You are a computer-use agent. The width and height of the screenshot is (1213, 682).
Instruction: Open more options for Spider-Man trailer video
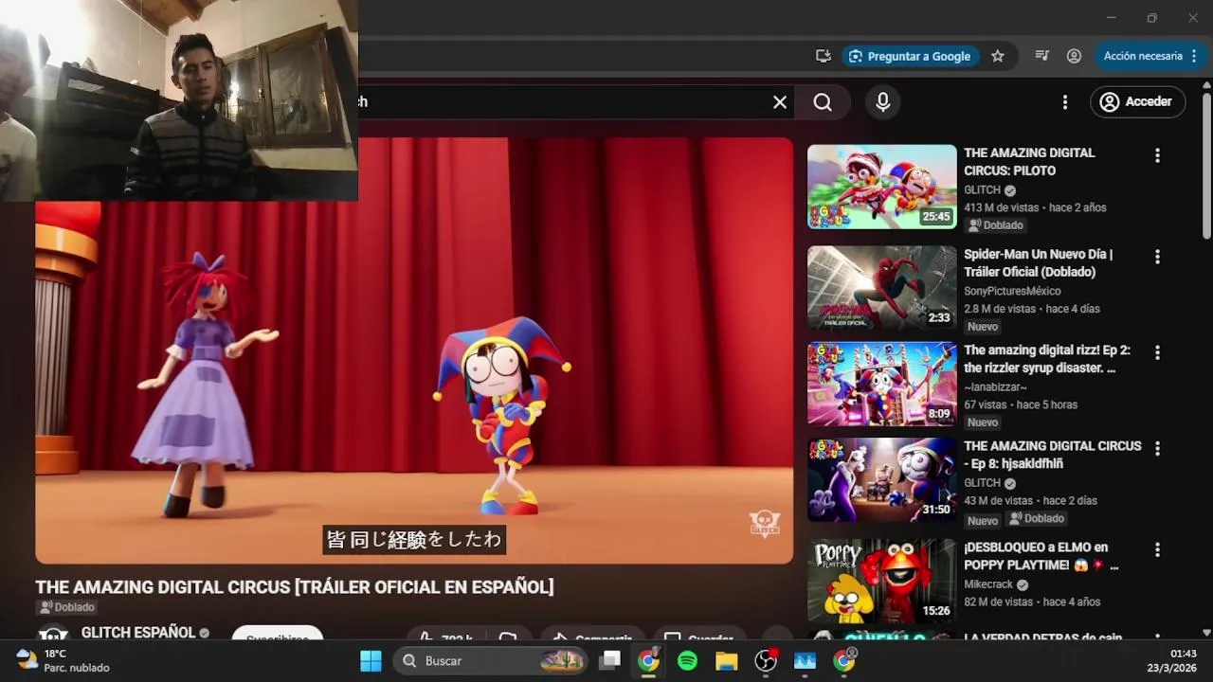pyautogui.click(x=1157, y=257)
